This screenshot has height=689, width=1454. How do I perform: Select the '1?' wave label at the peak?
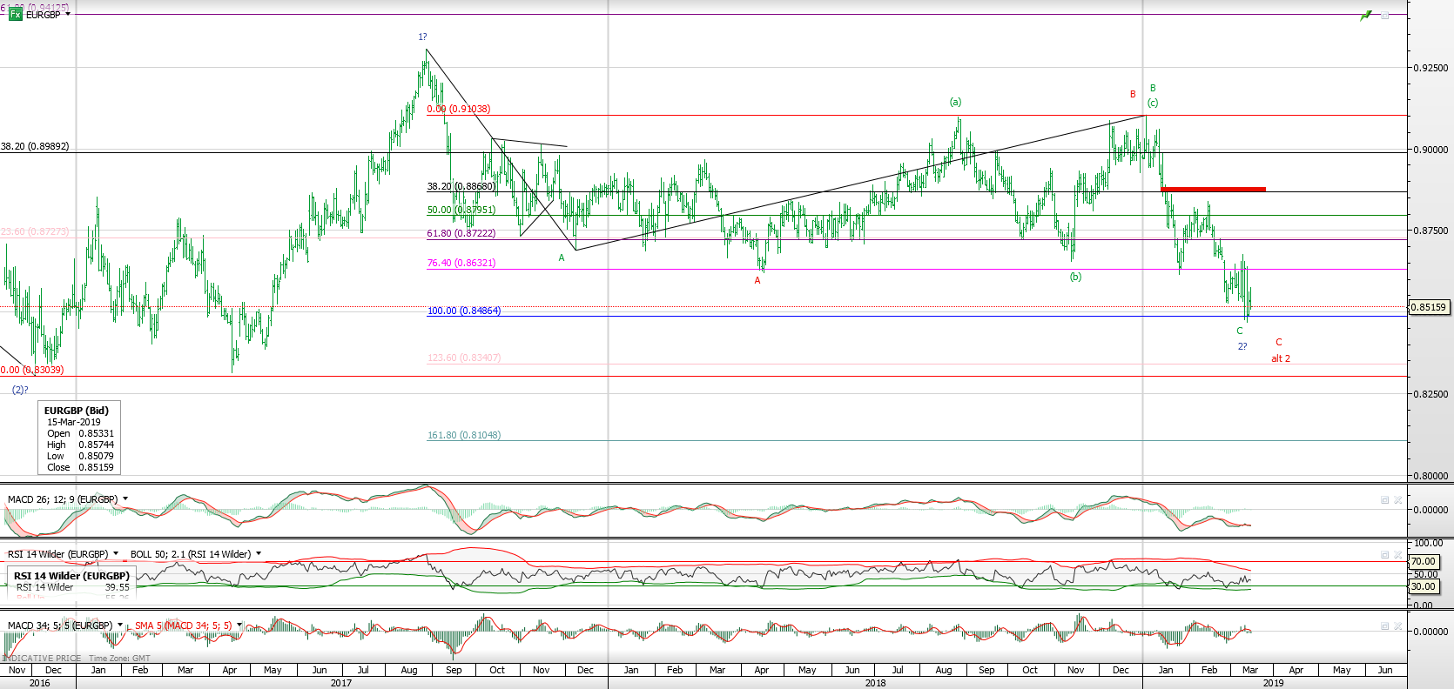422,37
